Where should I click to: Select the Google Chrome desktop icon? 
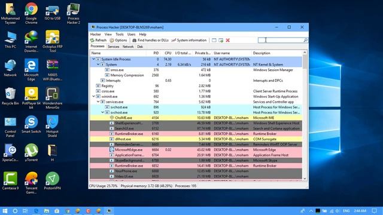coord(31,13)
